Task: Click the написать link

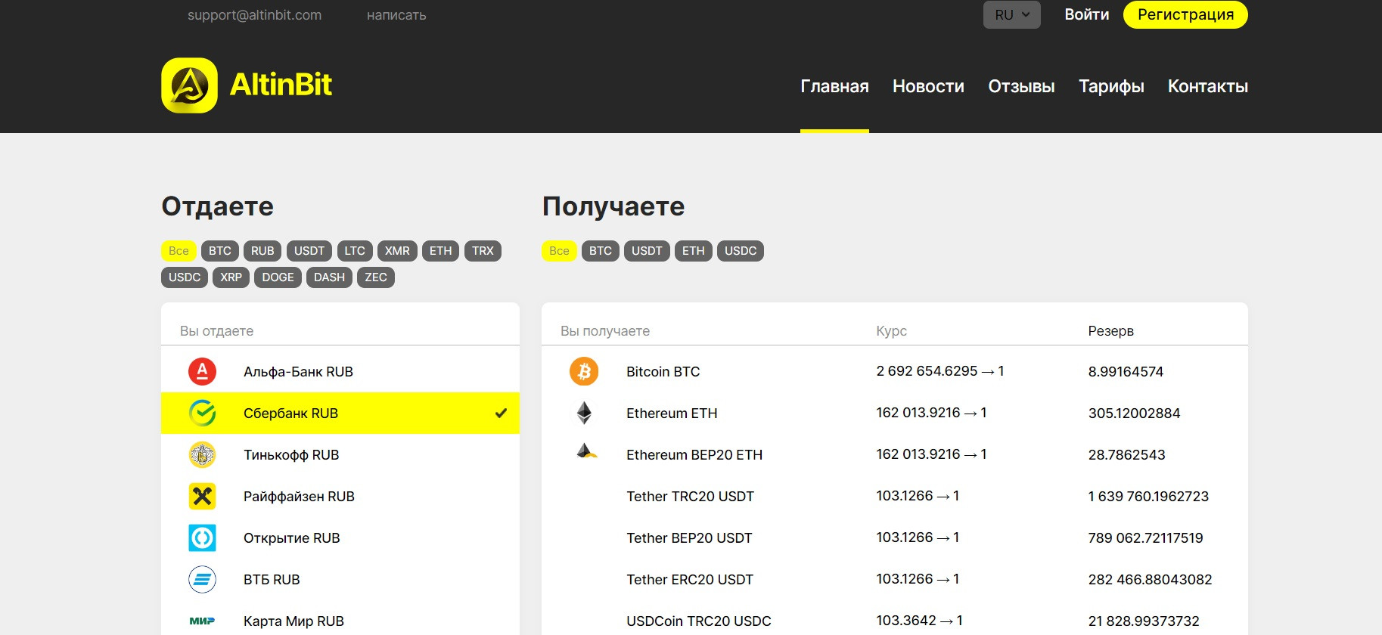Action: click(396, 15)
